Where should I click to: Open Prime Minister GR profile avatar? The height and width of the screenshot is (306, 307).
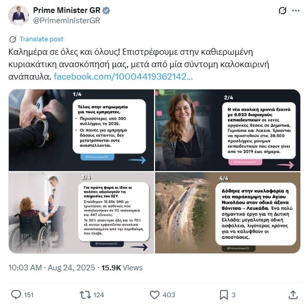click(x=19, y=16)
